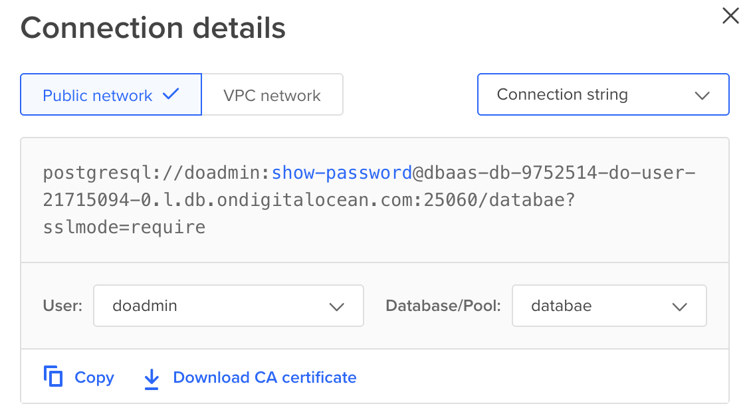Click the show-password link

(342, 172)
